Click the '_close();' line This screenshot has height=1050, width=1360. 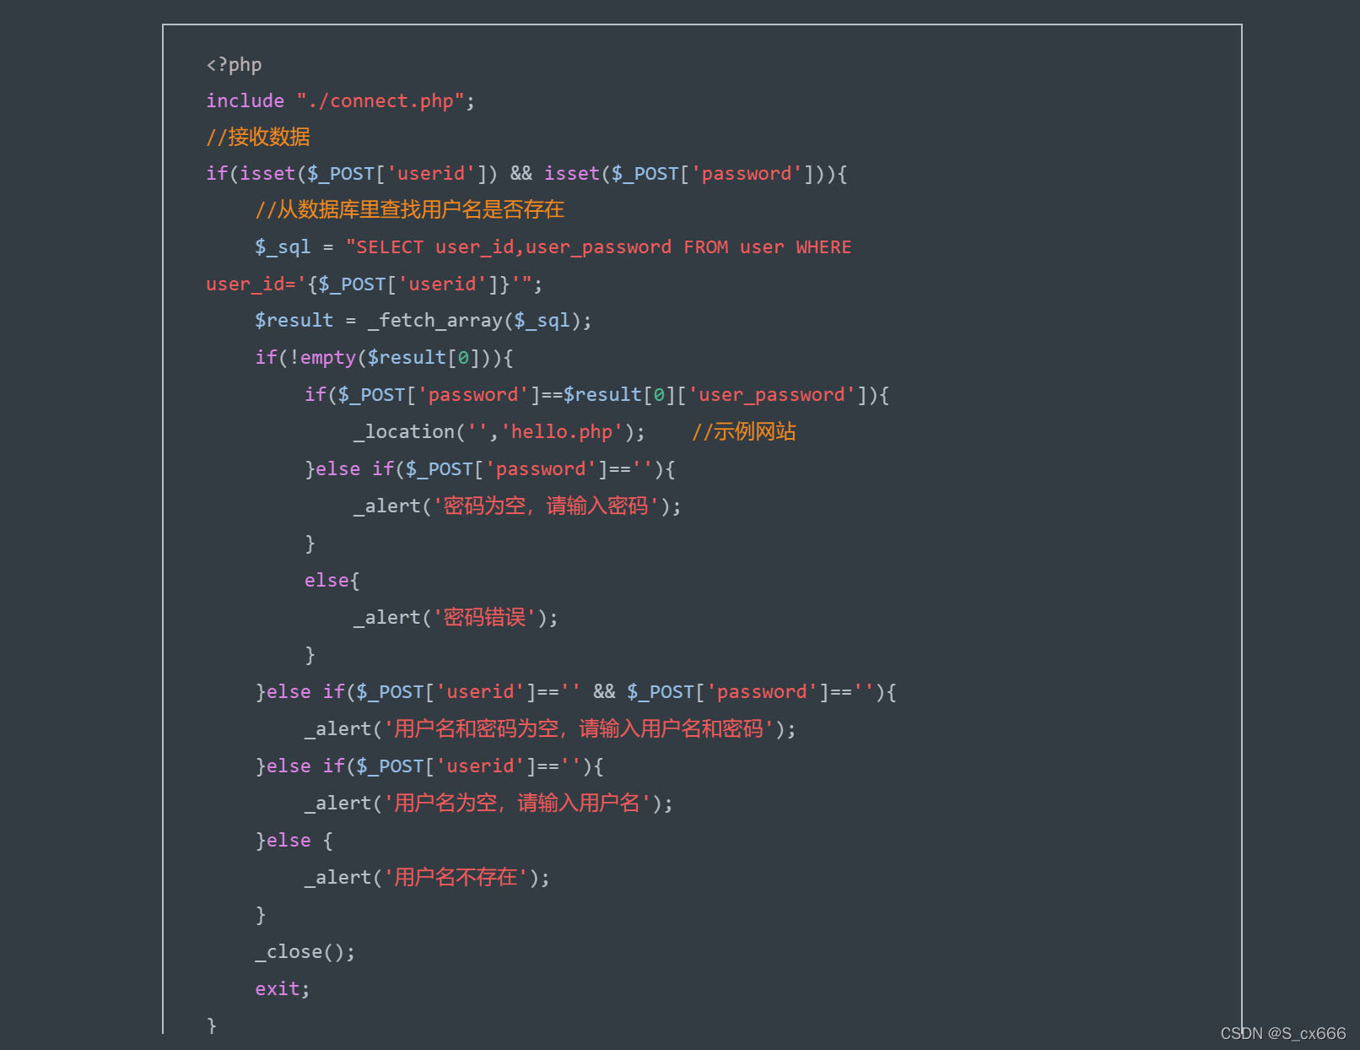point(305,952)
